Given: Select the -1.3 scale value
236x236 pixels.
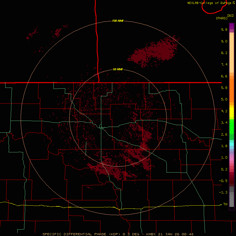Looking at the screenshot, I should pos(223,192).
